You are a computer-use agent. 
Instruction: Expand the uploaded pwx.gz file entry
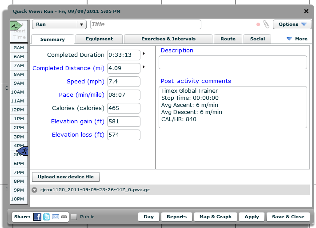pos(35,190)
